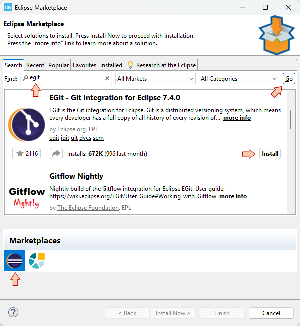The image size is (300, 326).
Task: Click the star favorite button showing 2116
Action: pyautogui.click(x=27, y=154)
